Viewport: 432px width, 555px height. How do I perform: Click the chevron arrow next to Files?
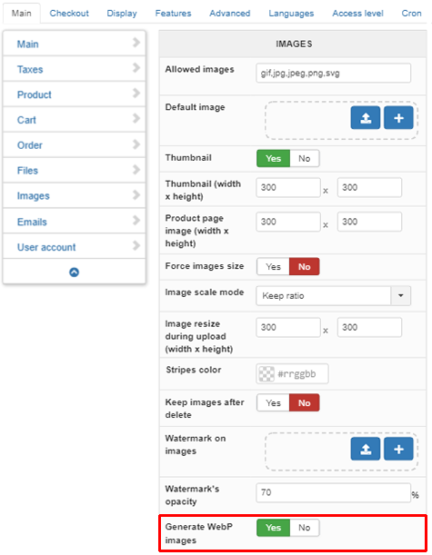[136, 170]
